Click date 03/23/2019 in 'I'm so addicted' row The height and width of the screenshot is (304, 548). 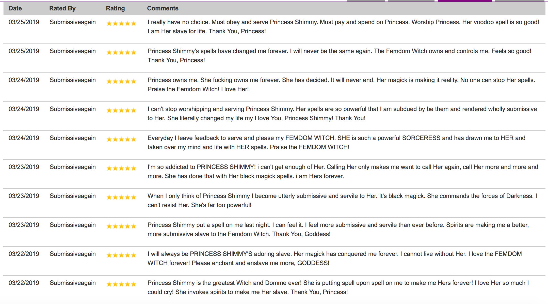coord(24,167)
